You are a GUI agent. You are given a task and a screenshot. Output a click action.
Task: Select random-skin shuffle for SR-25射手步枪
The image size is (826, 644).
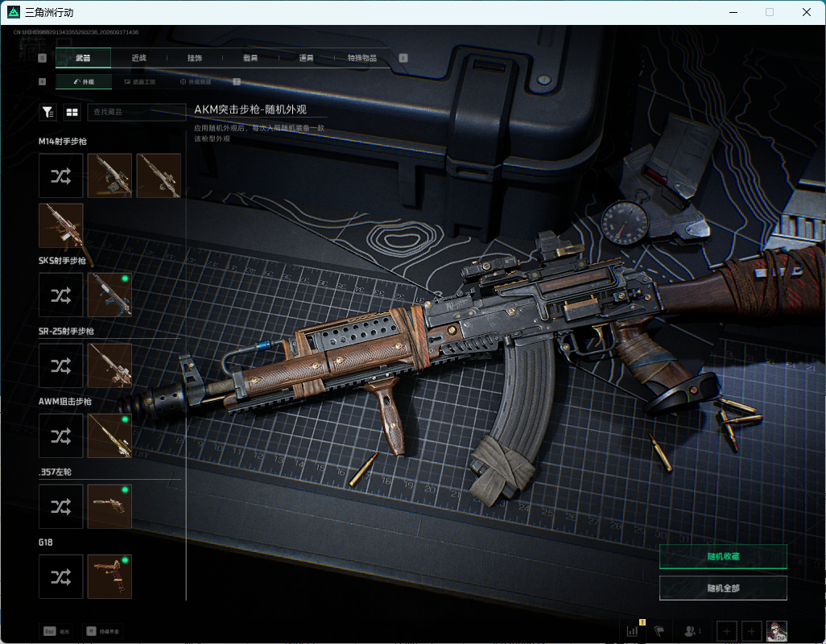tap(61, 365)
